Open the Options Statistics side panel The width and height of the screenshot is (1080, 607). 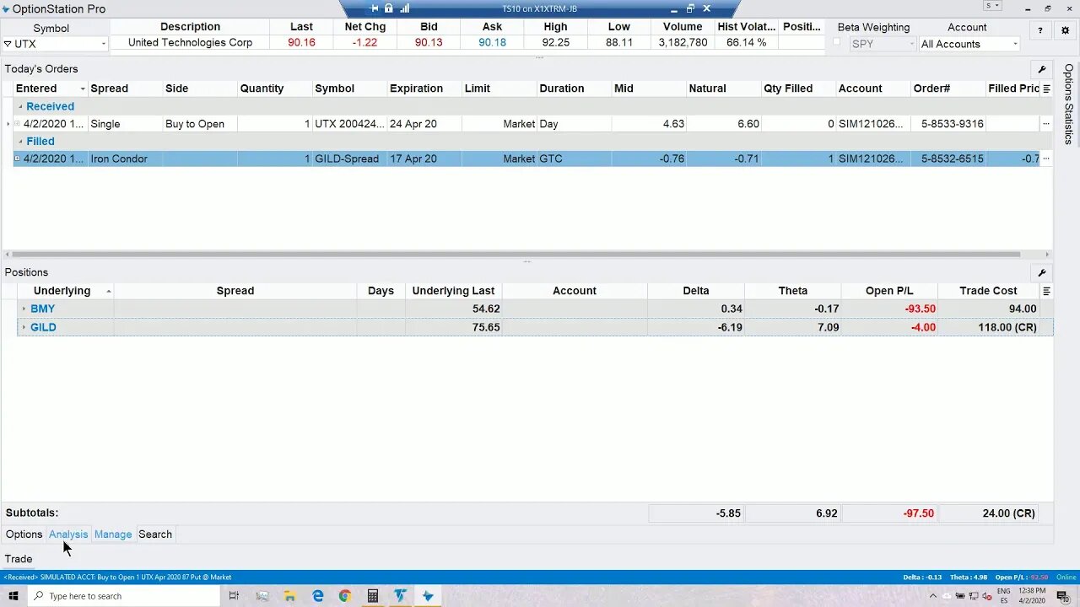click(1068, 105)
